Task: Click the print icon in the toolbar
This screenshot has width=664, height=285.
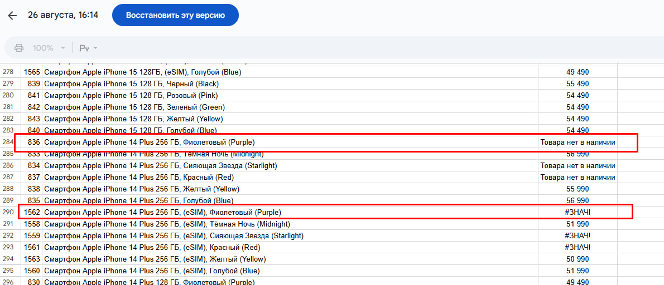Action: tap(19, 48)
